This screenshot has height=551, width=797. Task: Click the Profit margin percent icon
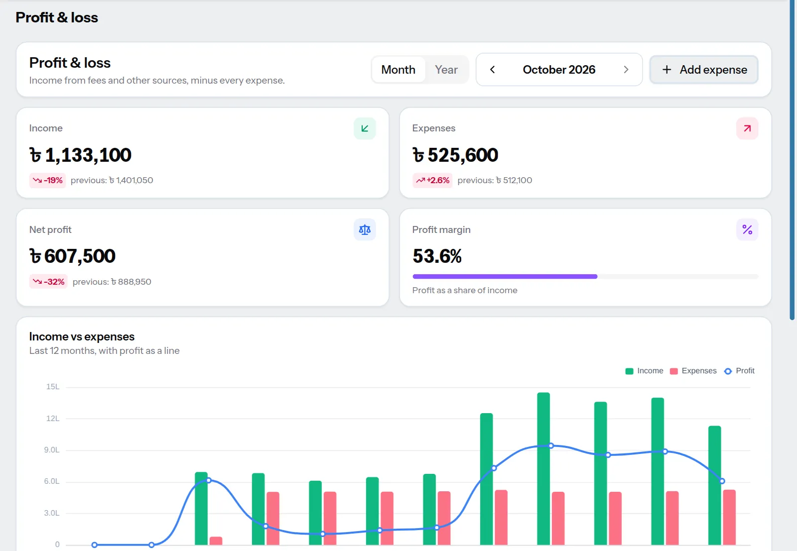(747, 230)
